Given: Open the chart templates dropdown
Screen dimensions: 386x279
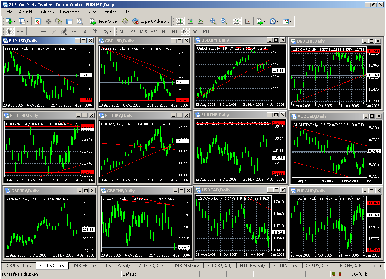Looking at the screenshot, I should coord(287,21).
